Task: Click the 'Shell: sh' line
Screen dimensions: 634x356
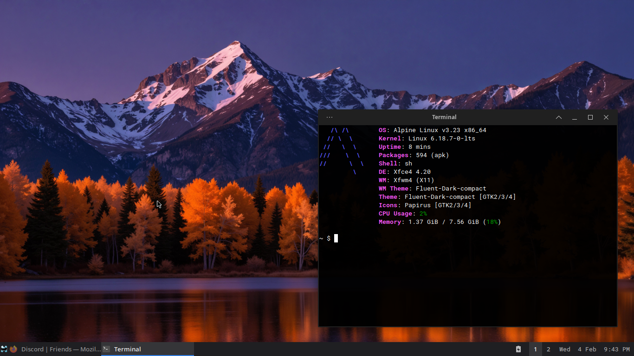Action: pyautogui.click(x=395, y=164)
